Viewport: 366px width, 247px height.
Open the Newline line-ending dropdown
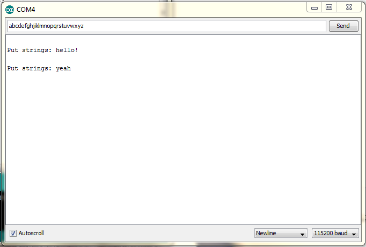pyautogui.click(x=281, y=233)
